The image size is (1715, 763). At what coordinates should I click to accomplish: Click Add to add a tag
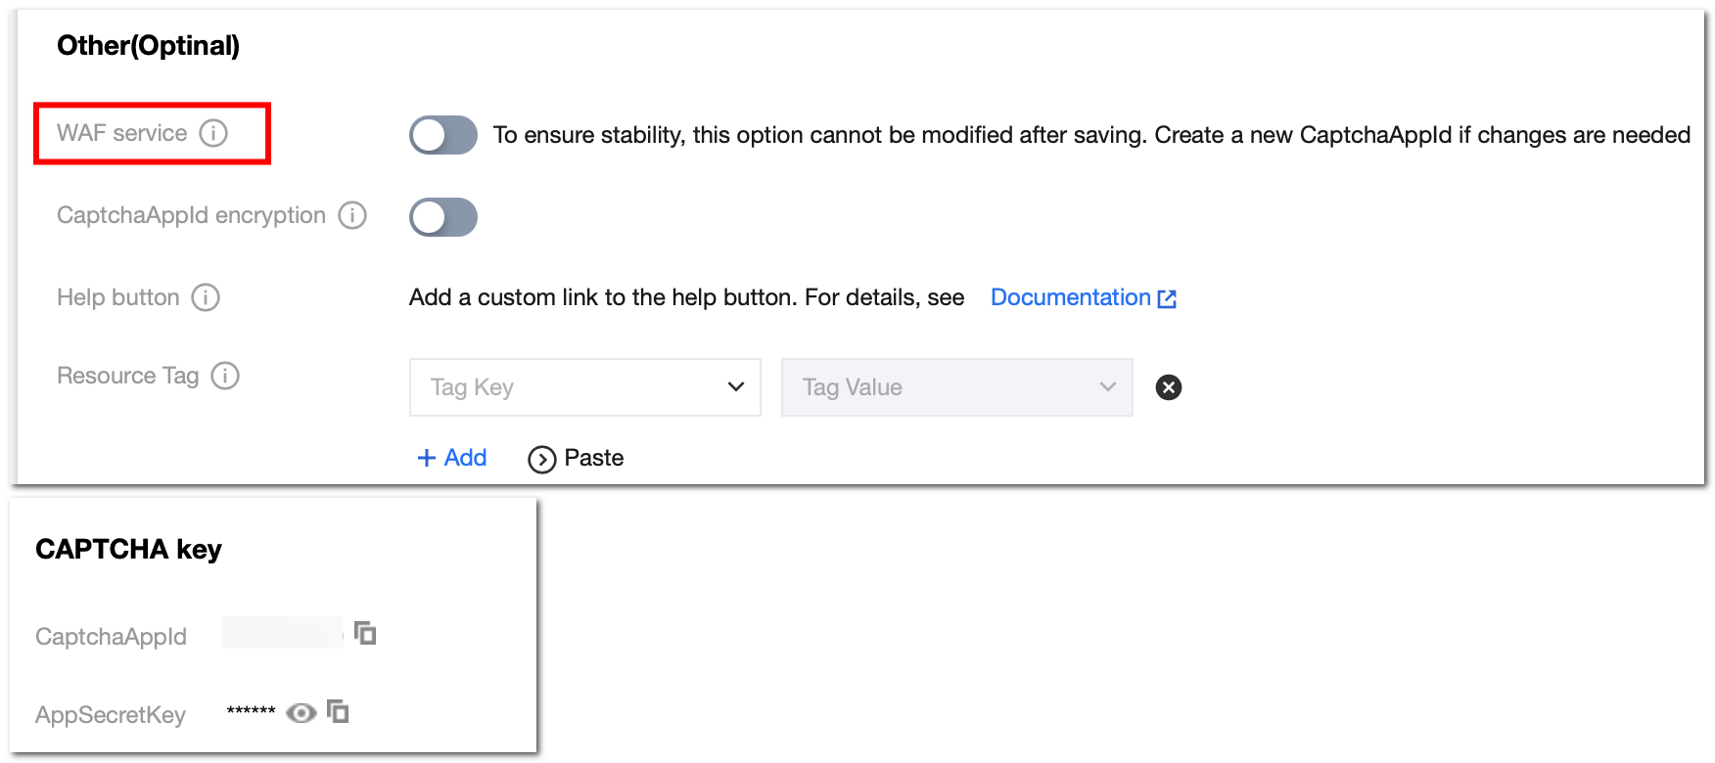pyautogui.click(x=452, y=458)
